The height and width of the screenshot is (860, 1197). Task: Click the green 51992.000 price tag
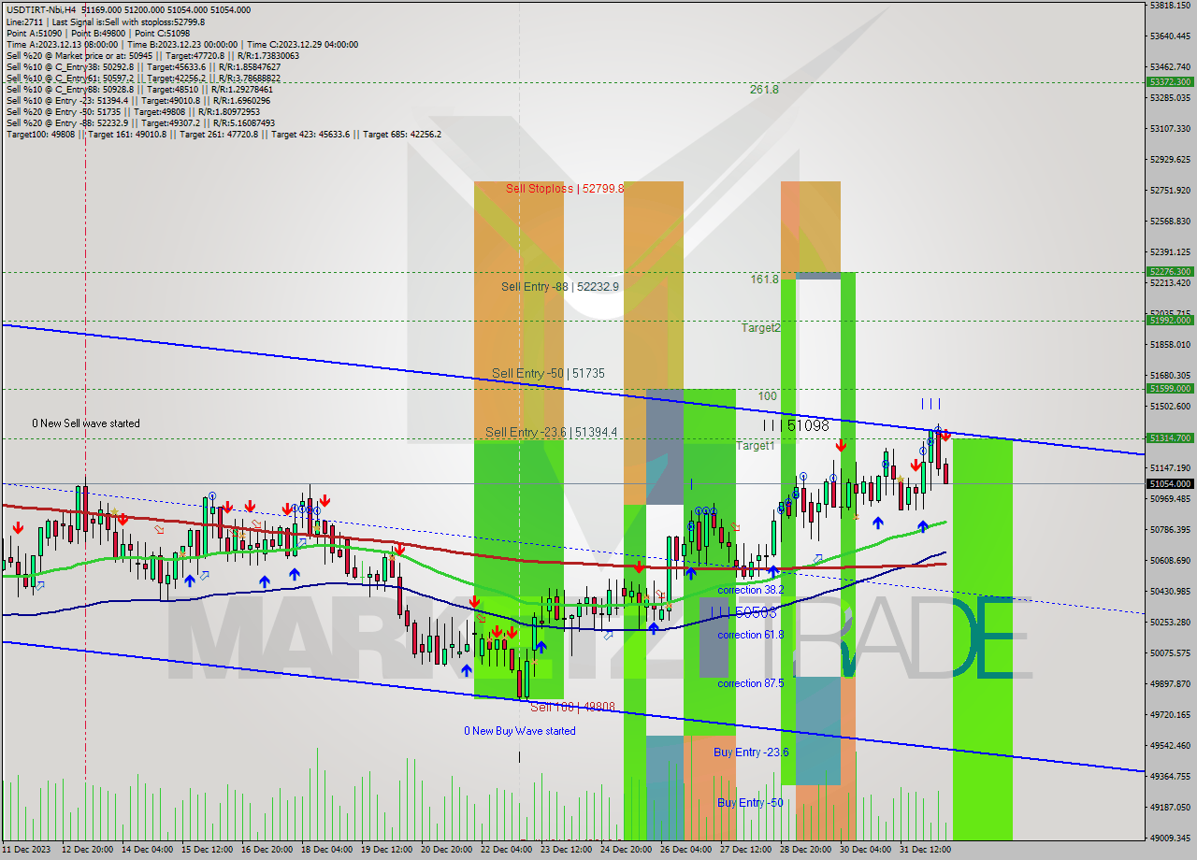(x=1169, y=320)
